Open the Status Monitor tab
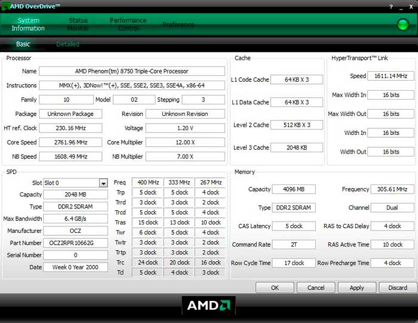Viewport: 418px width, 323px height. tap(78, 24)
